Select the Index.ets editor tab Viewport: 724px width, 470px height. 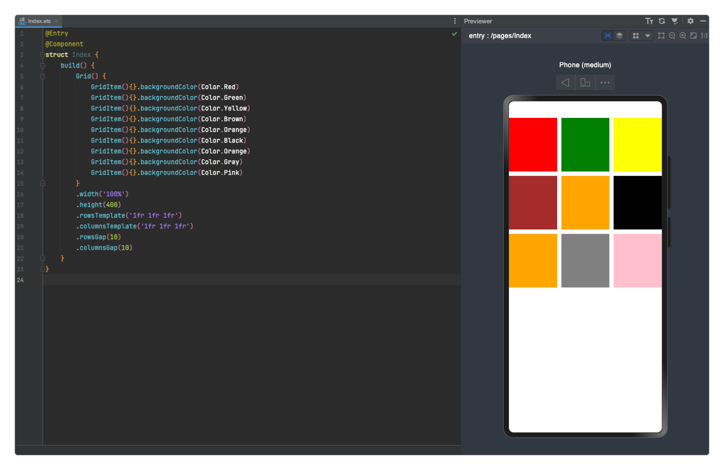[x=39, y=21]
